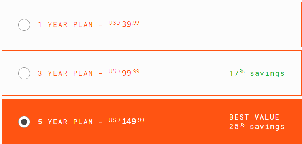Screen dimensions: 302x144
Task: Click the dash after '5 YEAR PLAN'
Action: tap(100, 122)
